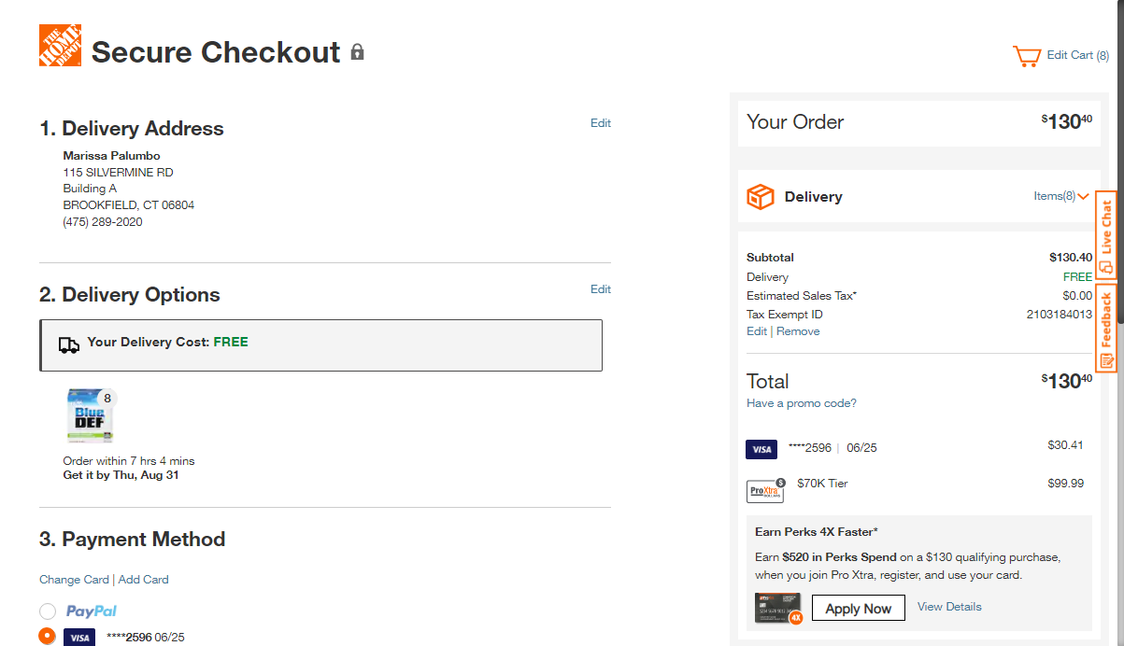The image size is (1124, 646).
Task: Click the Add Card link
Action: pos(144,580)
